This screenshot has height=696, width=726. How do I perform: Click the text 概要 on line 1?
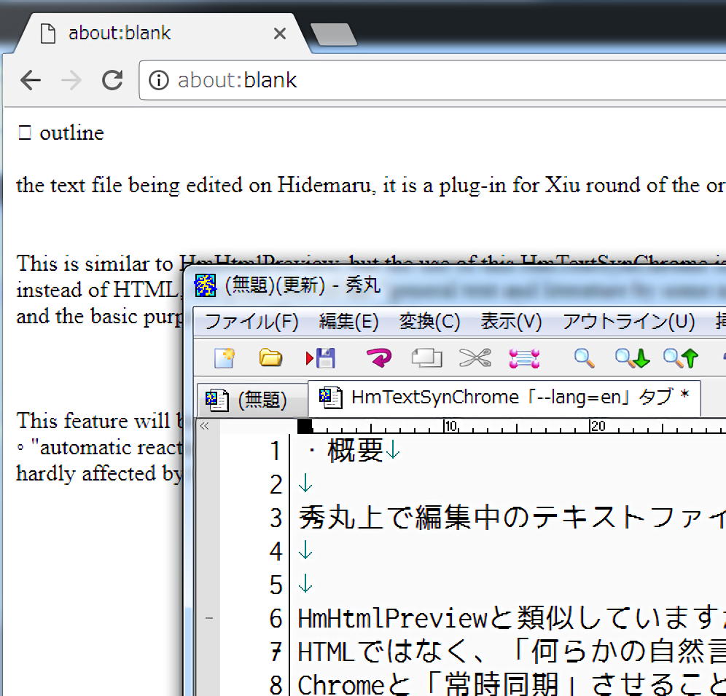pyautogui.click(x=355, y=451)
